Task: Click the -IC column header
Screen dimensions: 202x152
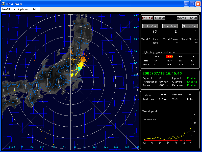Action: point(193,57)
